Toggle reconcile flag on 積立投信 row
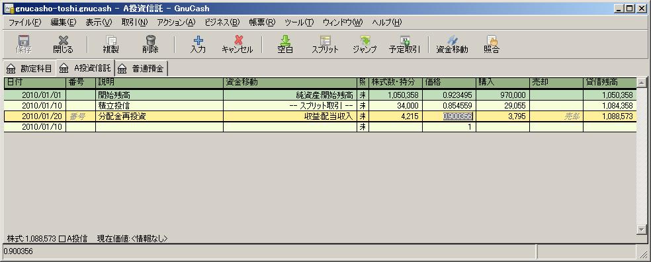 click(x=363, y=106)
